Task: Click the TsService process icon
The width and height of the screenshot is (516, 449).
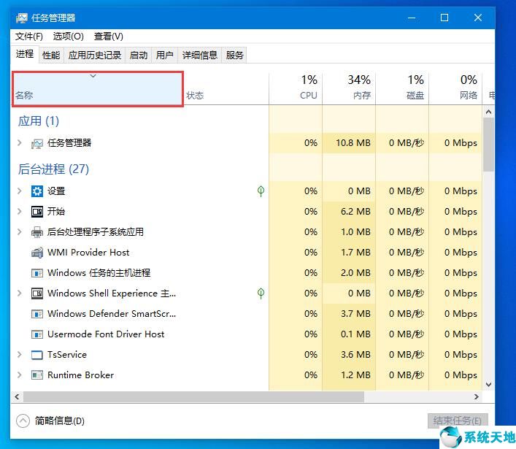Action: click(x=36, y=355)
